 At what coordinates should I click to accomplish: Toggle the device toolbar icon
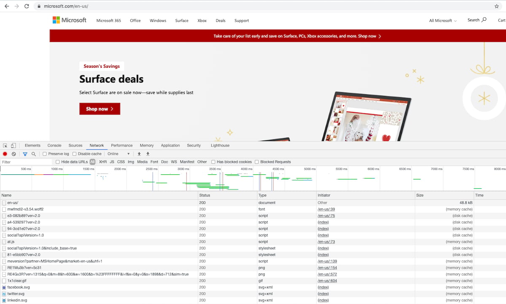[13, 145]
